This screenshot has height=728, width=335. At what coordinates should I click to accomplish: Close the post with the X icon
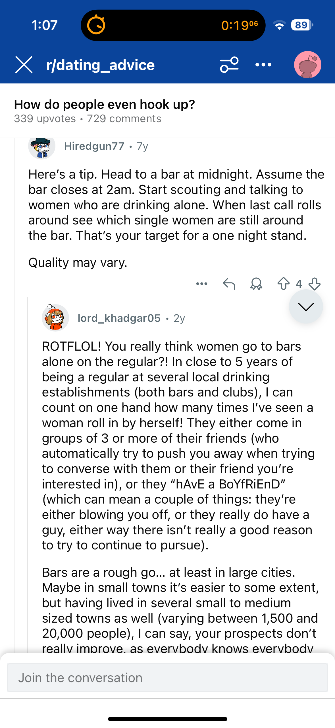[x=24, y=65]
